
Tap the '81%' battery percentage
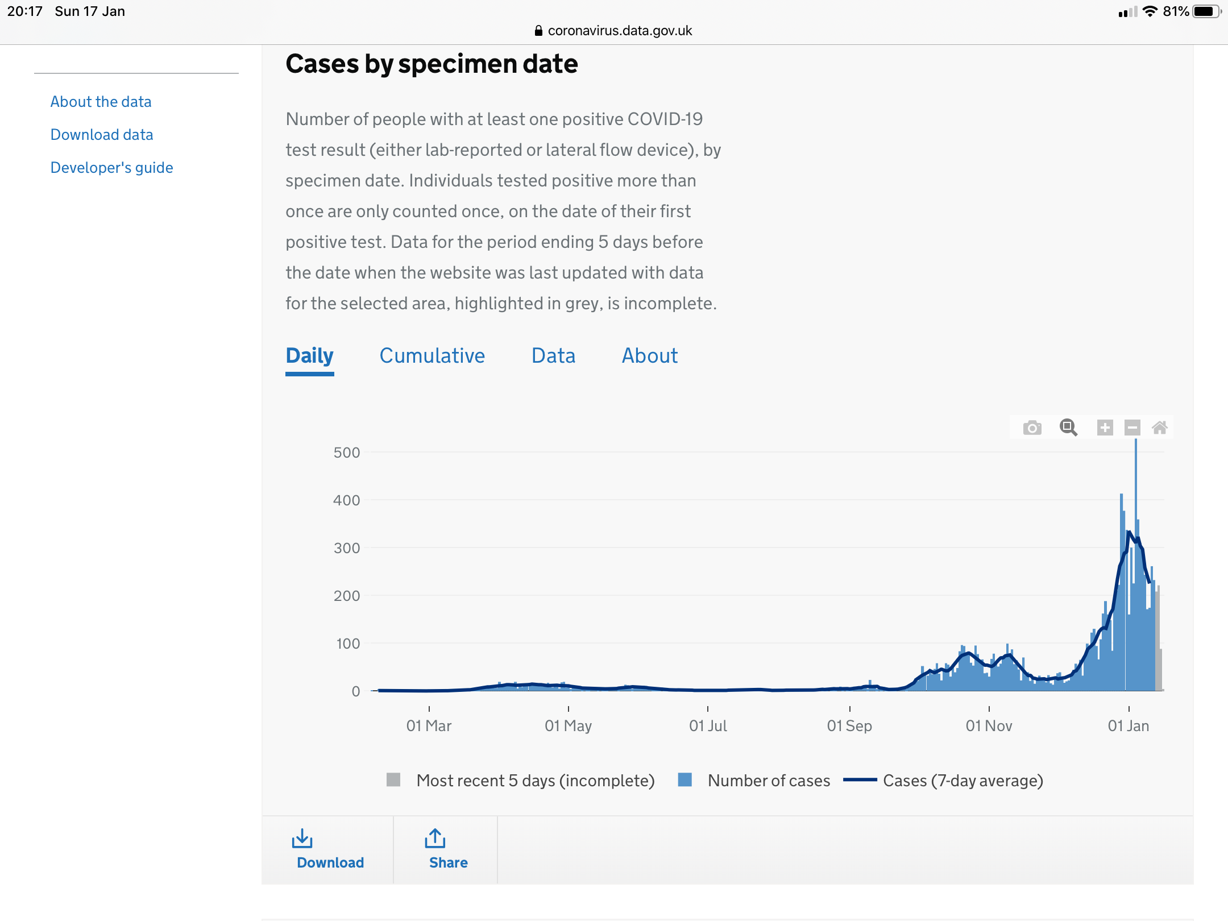pos(1176,11)
